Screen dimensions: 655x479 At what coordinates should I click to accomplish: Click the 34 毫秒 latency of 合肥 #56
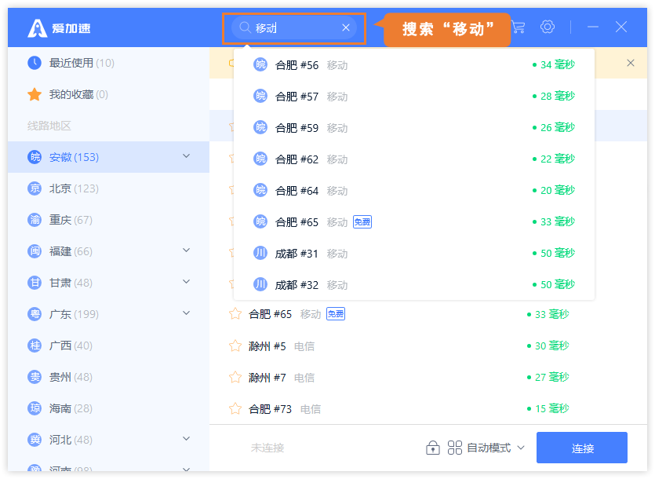pos(554,64)
